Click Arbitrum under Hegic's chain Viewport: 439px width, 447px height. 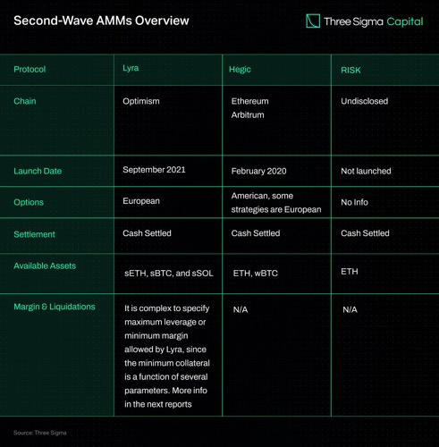[248, 114]
